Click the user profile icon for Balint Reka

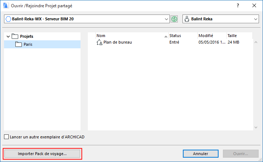(x=187, y=19)
